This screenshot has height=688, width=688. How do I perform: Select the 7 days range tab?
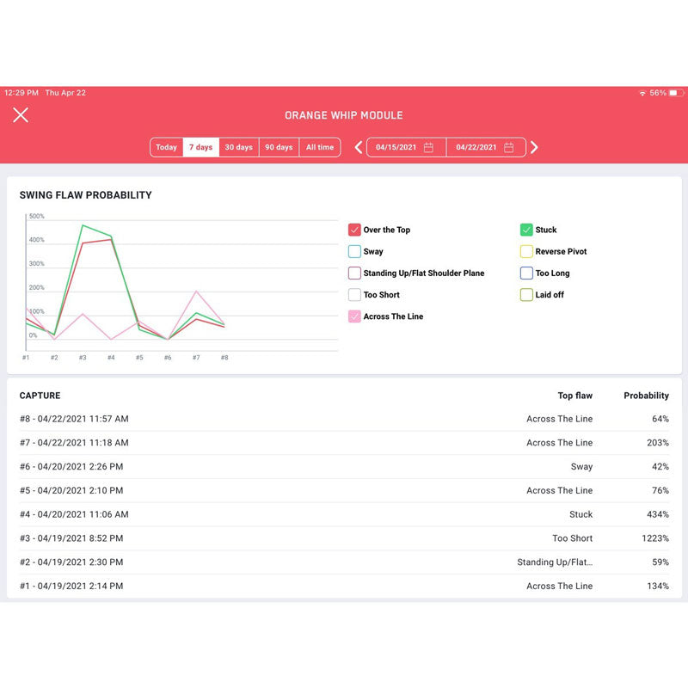coord(201,147)
